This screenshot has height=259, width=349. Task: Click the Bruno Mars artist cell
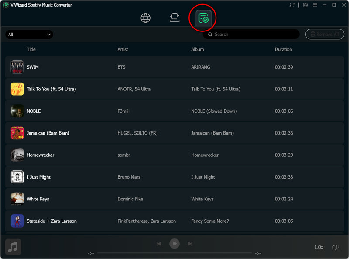coord(129,177)
